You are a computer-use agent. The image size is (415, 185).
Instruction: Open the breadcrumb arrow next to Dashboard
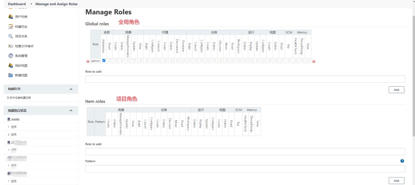(x=31, y=4)
